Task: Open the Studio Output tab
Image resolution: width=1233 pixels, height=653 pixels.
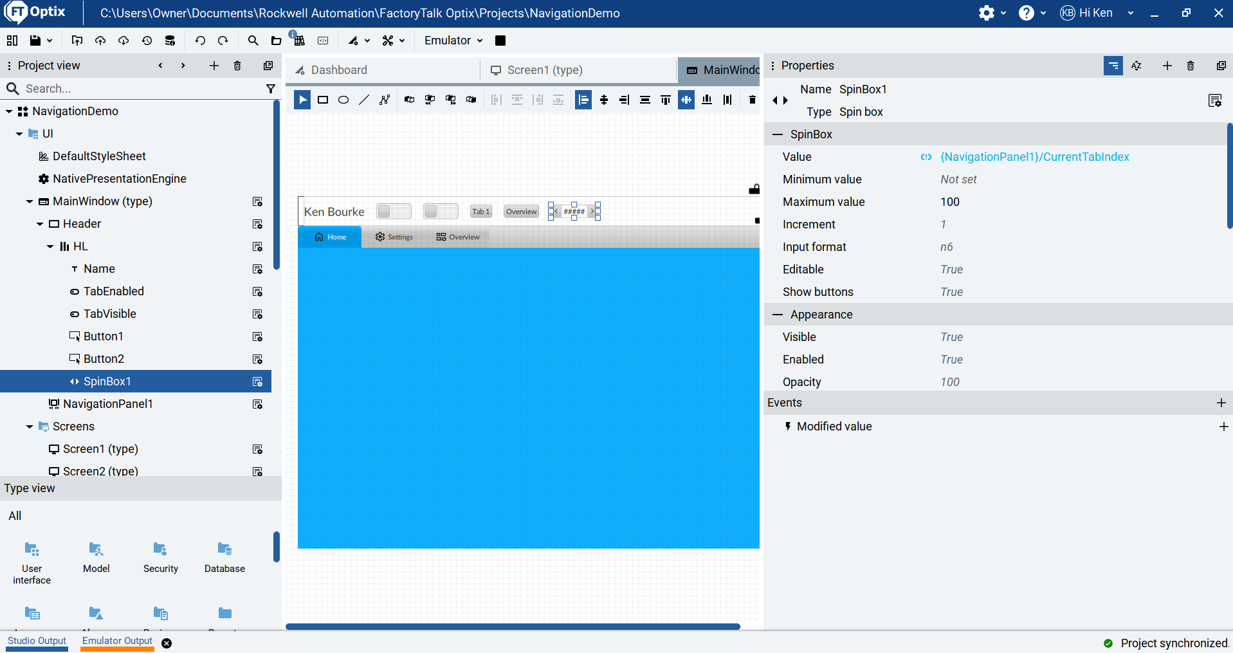Action: click(37, 641)
